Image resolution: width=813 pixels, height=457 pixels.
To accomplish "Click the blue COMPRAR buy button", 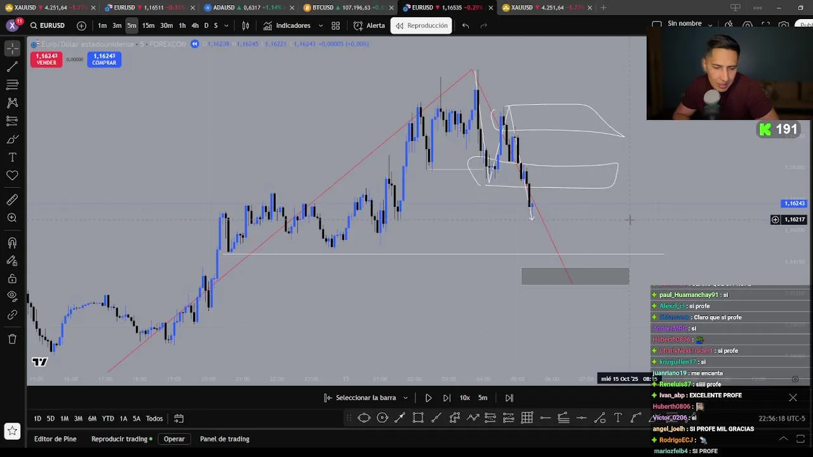I will (x=104, y=59).
